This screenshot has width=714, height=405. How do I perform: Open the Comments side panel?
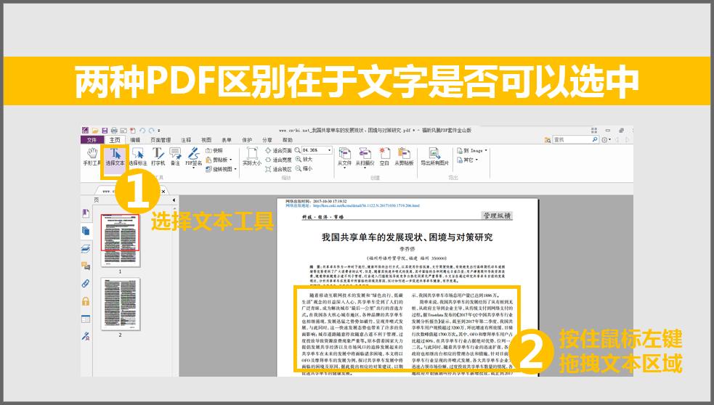(x=86, y=266)
